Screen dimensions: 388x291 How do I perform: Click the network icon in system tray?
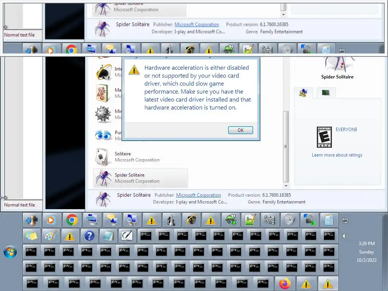[345, 220]
